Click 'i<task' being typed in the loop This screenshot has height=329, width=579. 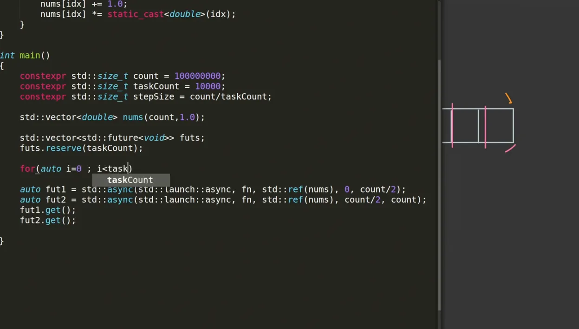pos(112,168)
